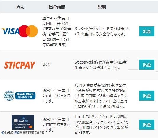This screenshot has width=158, height=140.
Task: Withdraw via credit/debit card 出金 button
Action: coord(147,31)
